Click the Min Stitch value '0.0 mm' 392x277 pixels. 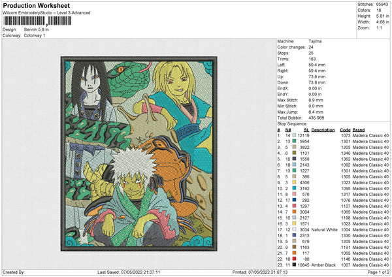pos(316,106)
